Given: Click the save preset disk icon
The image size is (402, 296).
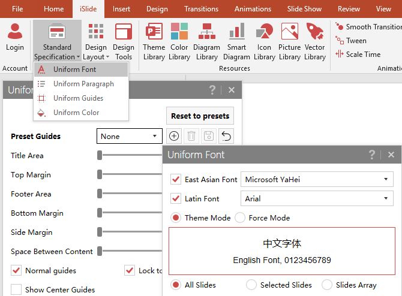Looking at the screenshot, I should tap(209, 136).
